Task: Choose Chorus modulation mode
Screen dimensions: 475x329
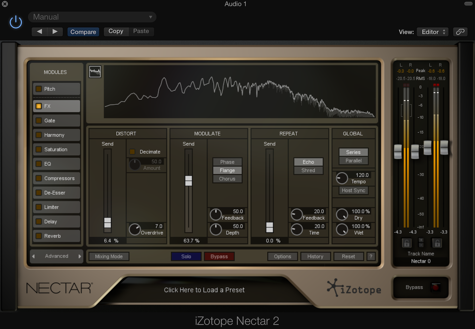Action: [227, 179]
